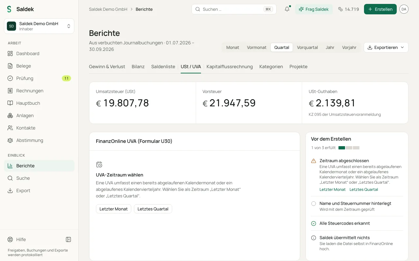419x261 pixels.
Task: Open the notifications bell
Action: click(287, 9)
